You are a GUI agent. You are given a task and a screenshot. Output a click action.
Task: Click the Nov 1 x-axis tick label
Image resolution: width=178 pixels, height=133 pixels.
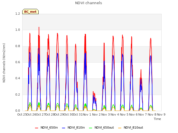(x=87, y=114)
